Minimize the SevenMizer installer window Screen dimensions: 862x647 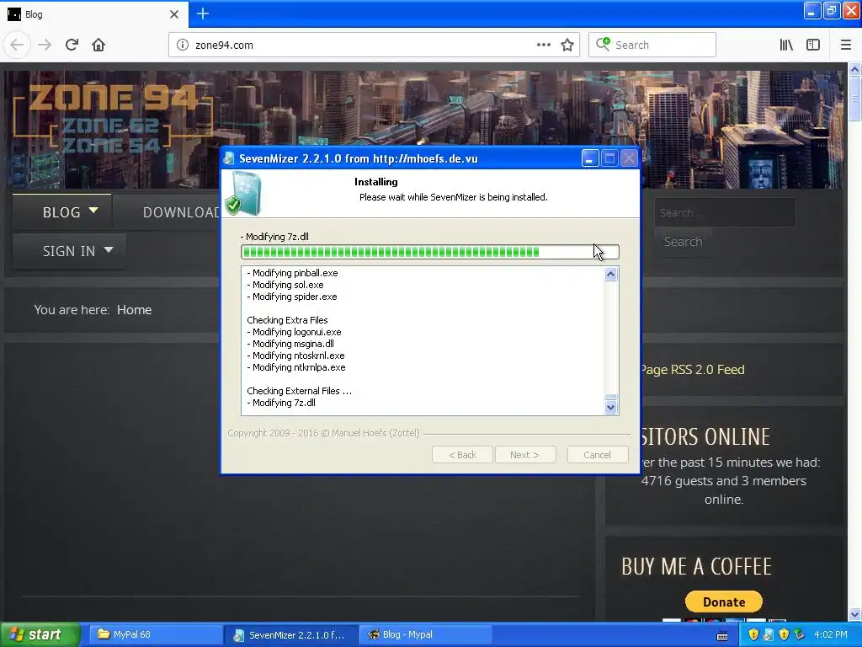click(x=590, y=158)
